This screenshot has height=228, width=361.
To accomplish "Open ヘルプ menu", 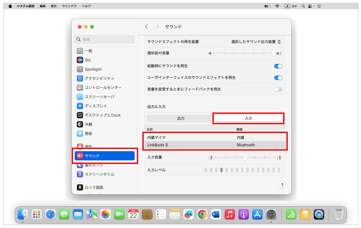I will (x=86, y=6).
